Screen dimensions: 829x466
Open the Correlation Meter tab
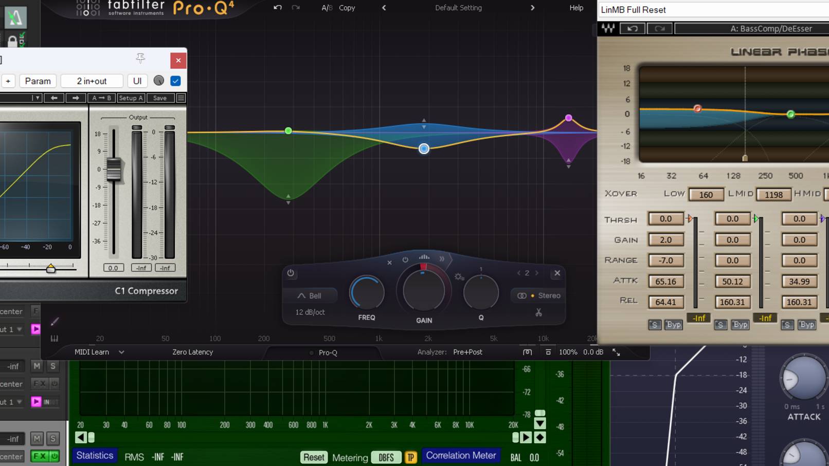(461, 456)
